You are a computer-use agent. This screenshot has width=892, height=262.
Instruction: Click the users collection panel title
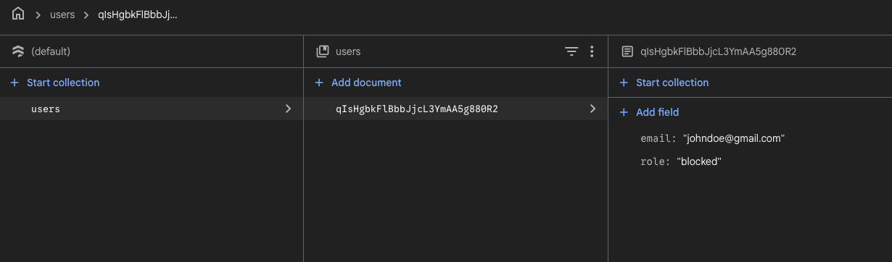(x=348, y=51)
